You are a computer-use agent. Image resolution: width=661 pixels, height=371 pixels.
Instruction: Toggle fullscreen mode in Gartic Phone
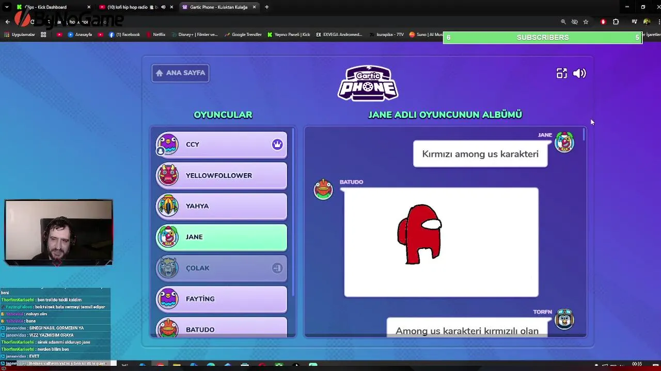(561, 74)
